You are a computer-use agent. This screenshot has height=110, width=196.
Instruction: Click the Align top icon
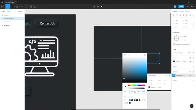point(183,15)
